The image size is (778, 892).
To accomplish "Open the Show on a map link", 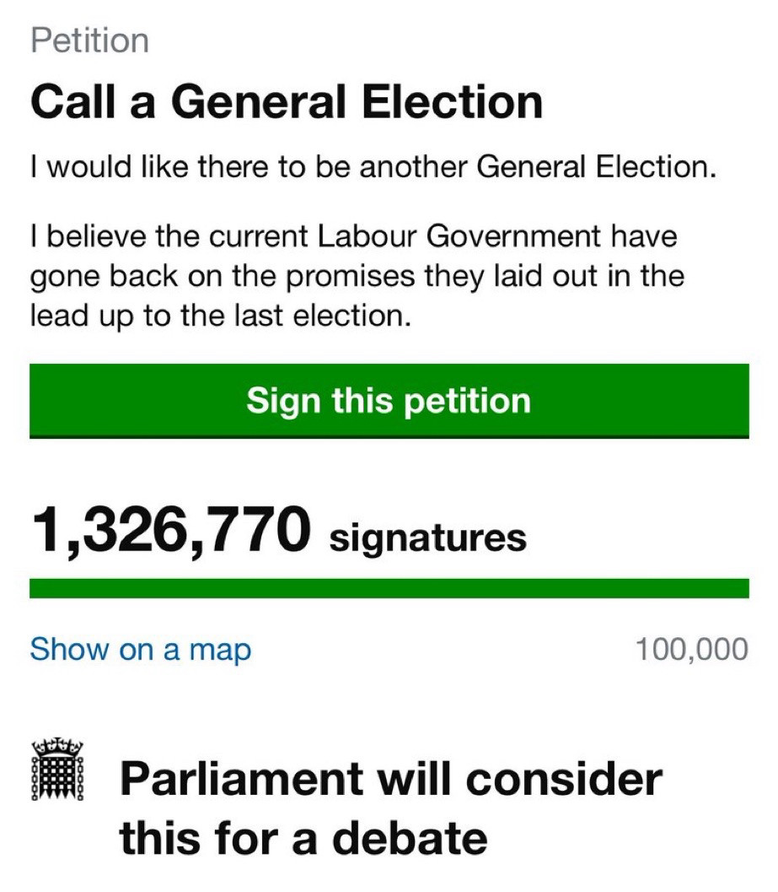I will [x=141, y=650].
